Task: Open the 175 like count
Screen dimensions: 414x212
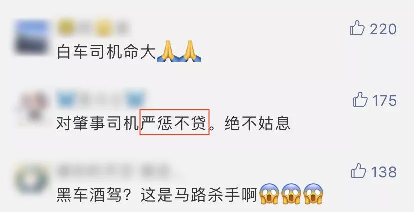Action: [x=384, y=101]
